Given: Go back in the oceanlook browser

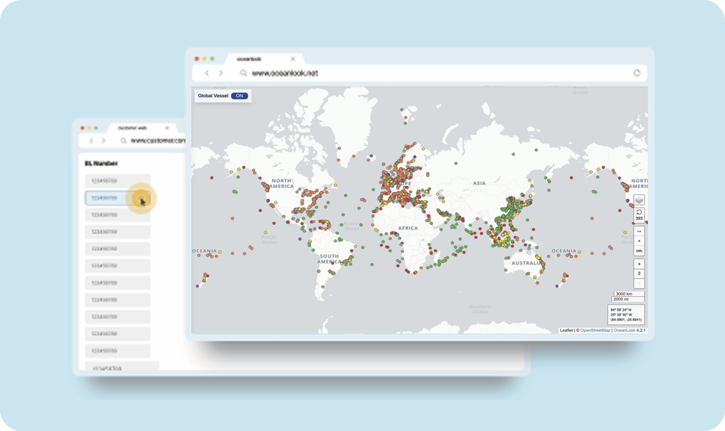Looking at the screenshot, I should point(207,73).
